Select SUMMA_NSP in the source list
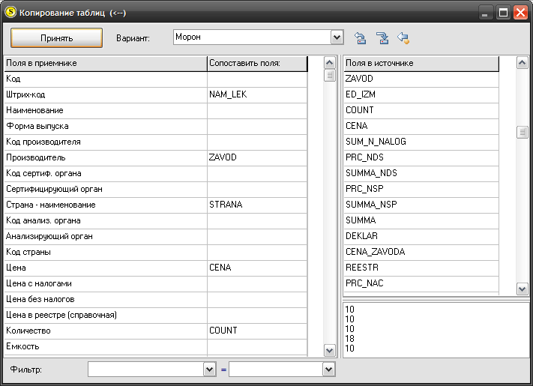The image size is (533, 386). [421, 205]
